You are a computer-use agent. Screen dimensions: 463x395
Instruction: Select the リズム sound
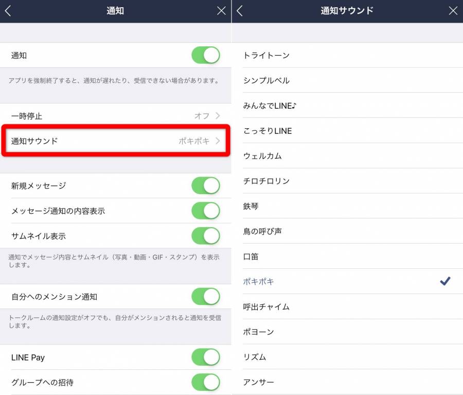coord(347,357)
